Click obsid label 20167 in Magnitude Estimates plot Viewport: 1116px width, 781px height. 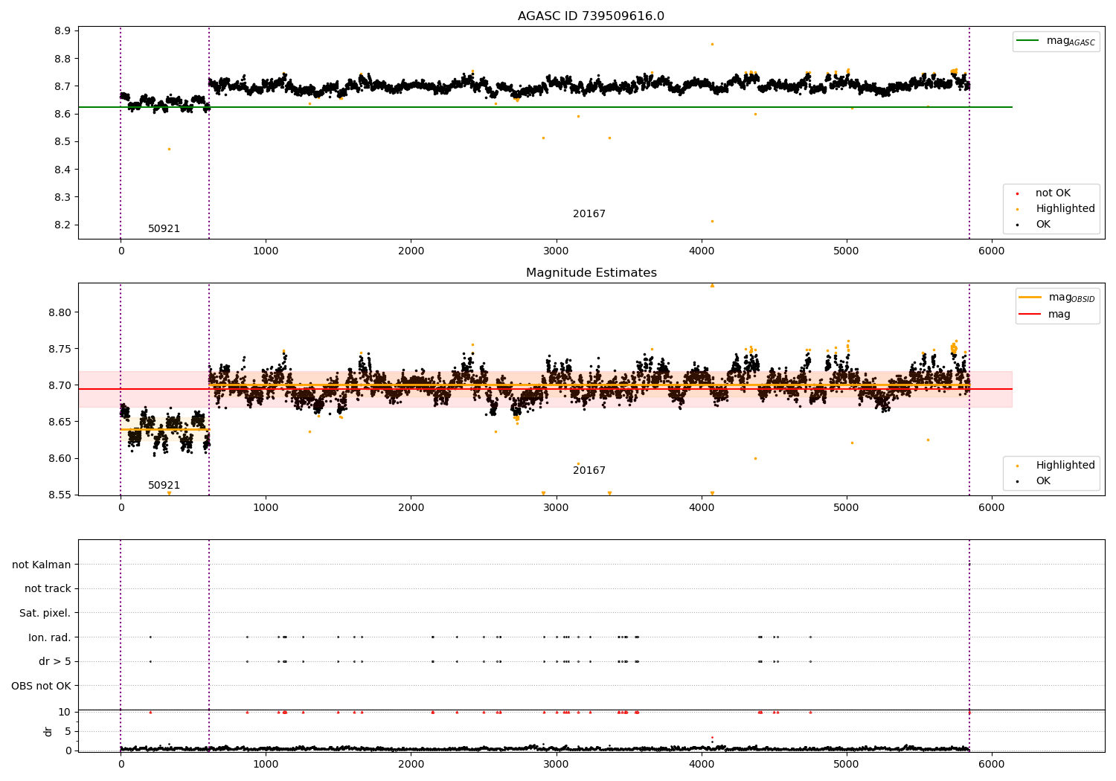point(589,471)
